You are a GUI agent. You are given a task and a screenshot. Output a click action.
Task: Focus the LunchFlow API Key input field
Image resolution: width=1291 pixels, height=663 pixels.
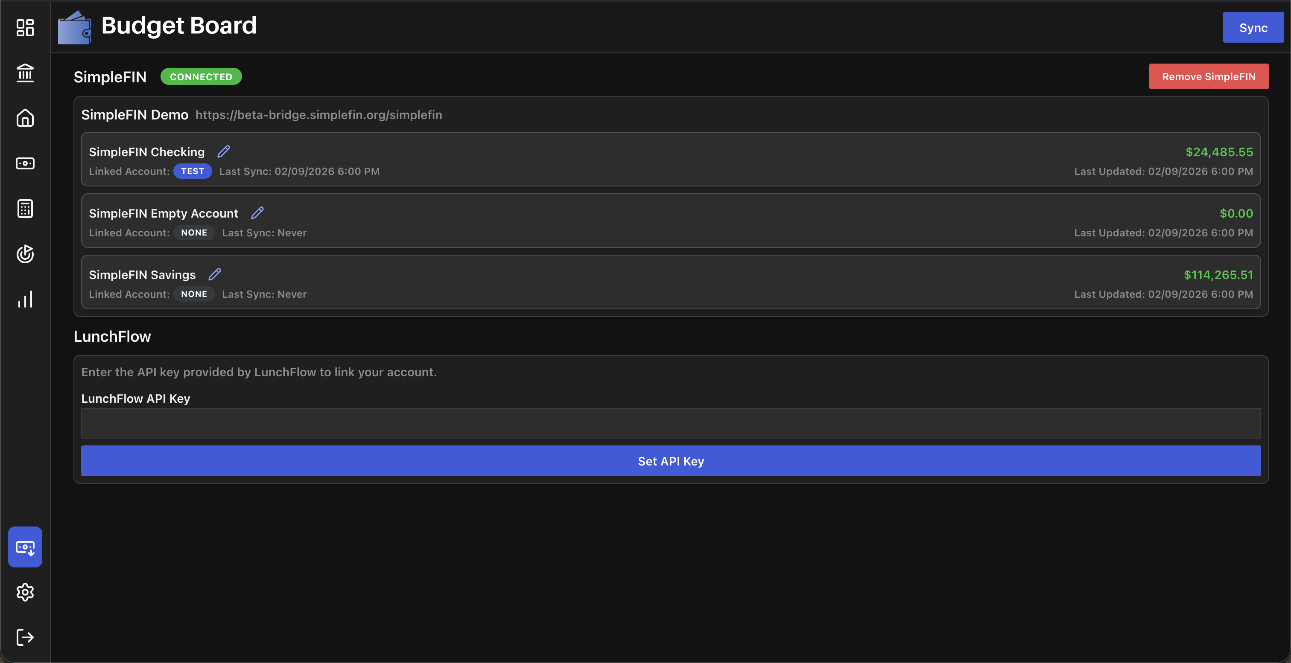671,423
